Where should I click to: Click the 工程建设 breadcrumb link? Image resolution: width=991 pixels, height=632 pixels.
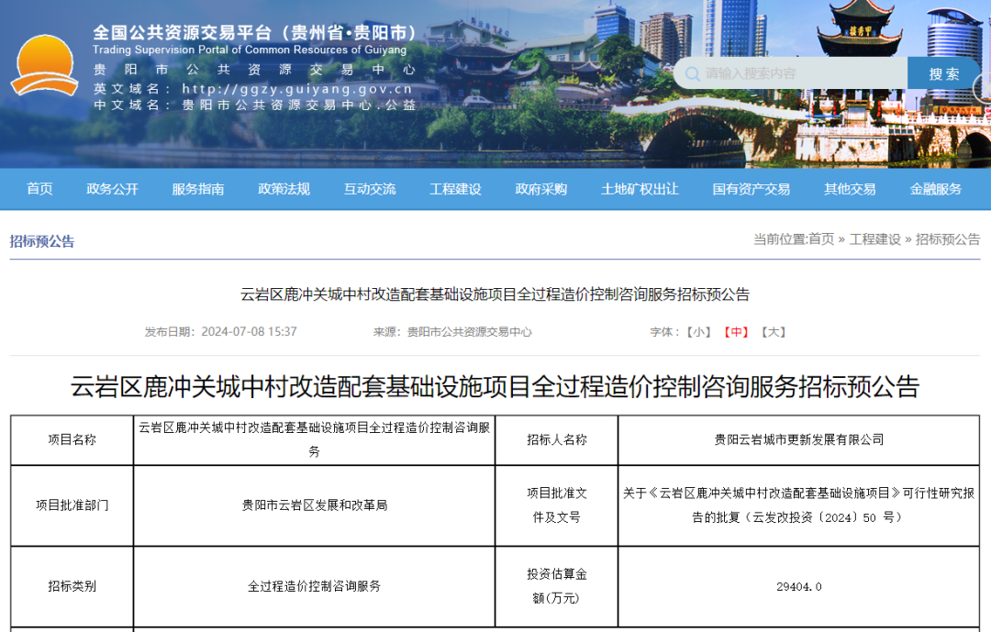[874, 238]
